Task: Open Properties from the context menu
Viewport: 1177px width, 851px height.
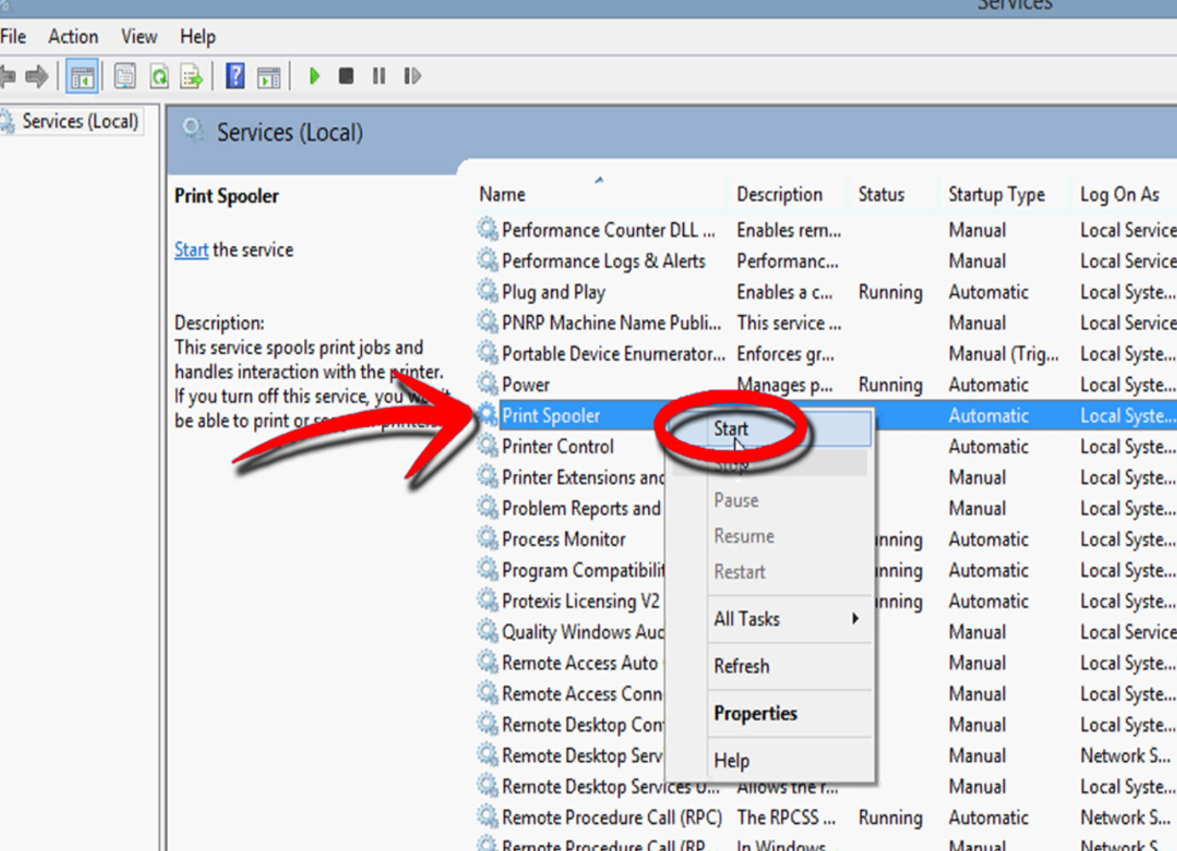Action: (x=755, y=714)
